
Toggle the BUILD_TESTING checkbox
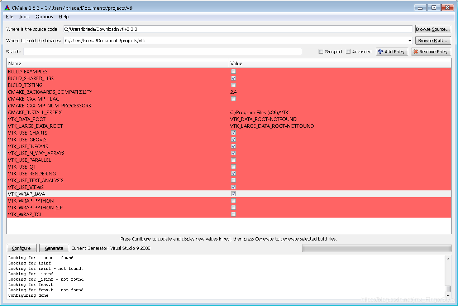pos(233,85)
